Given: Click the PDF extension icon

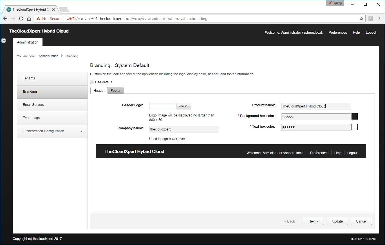Looking at the screenshot, I should point(371,19).
